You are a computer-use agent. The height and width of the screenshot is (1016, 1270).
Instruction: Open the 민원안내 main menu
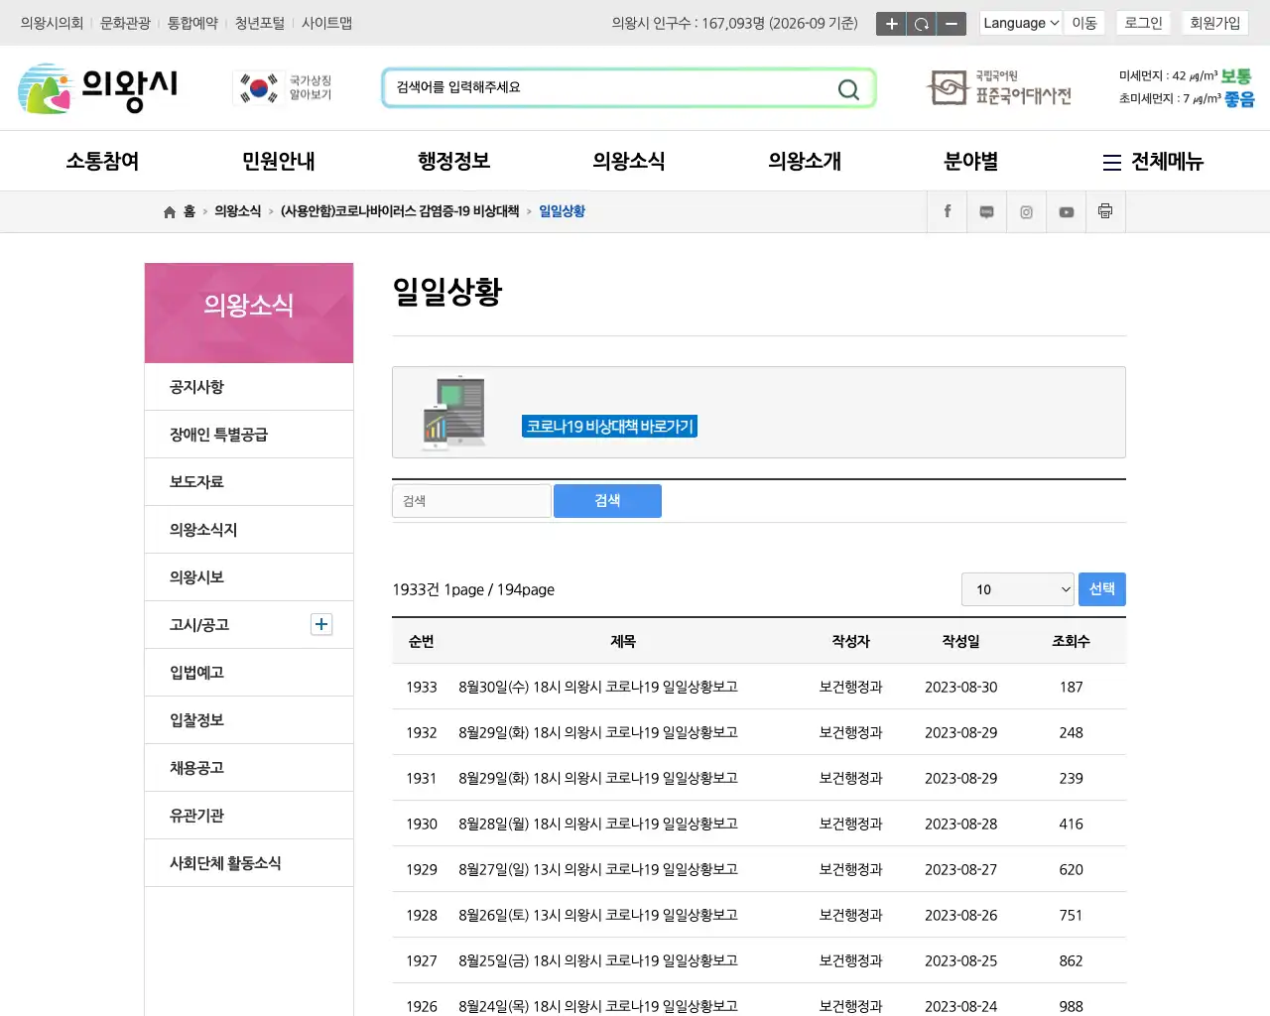coord(278,161)
